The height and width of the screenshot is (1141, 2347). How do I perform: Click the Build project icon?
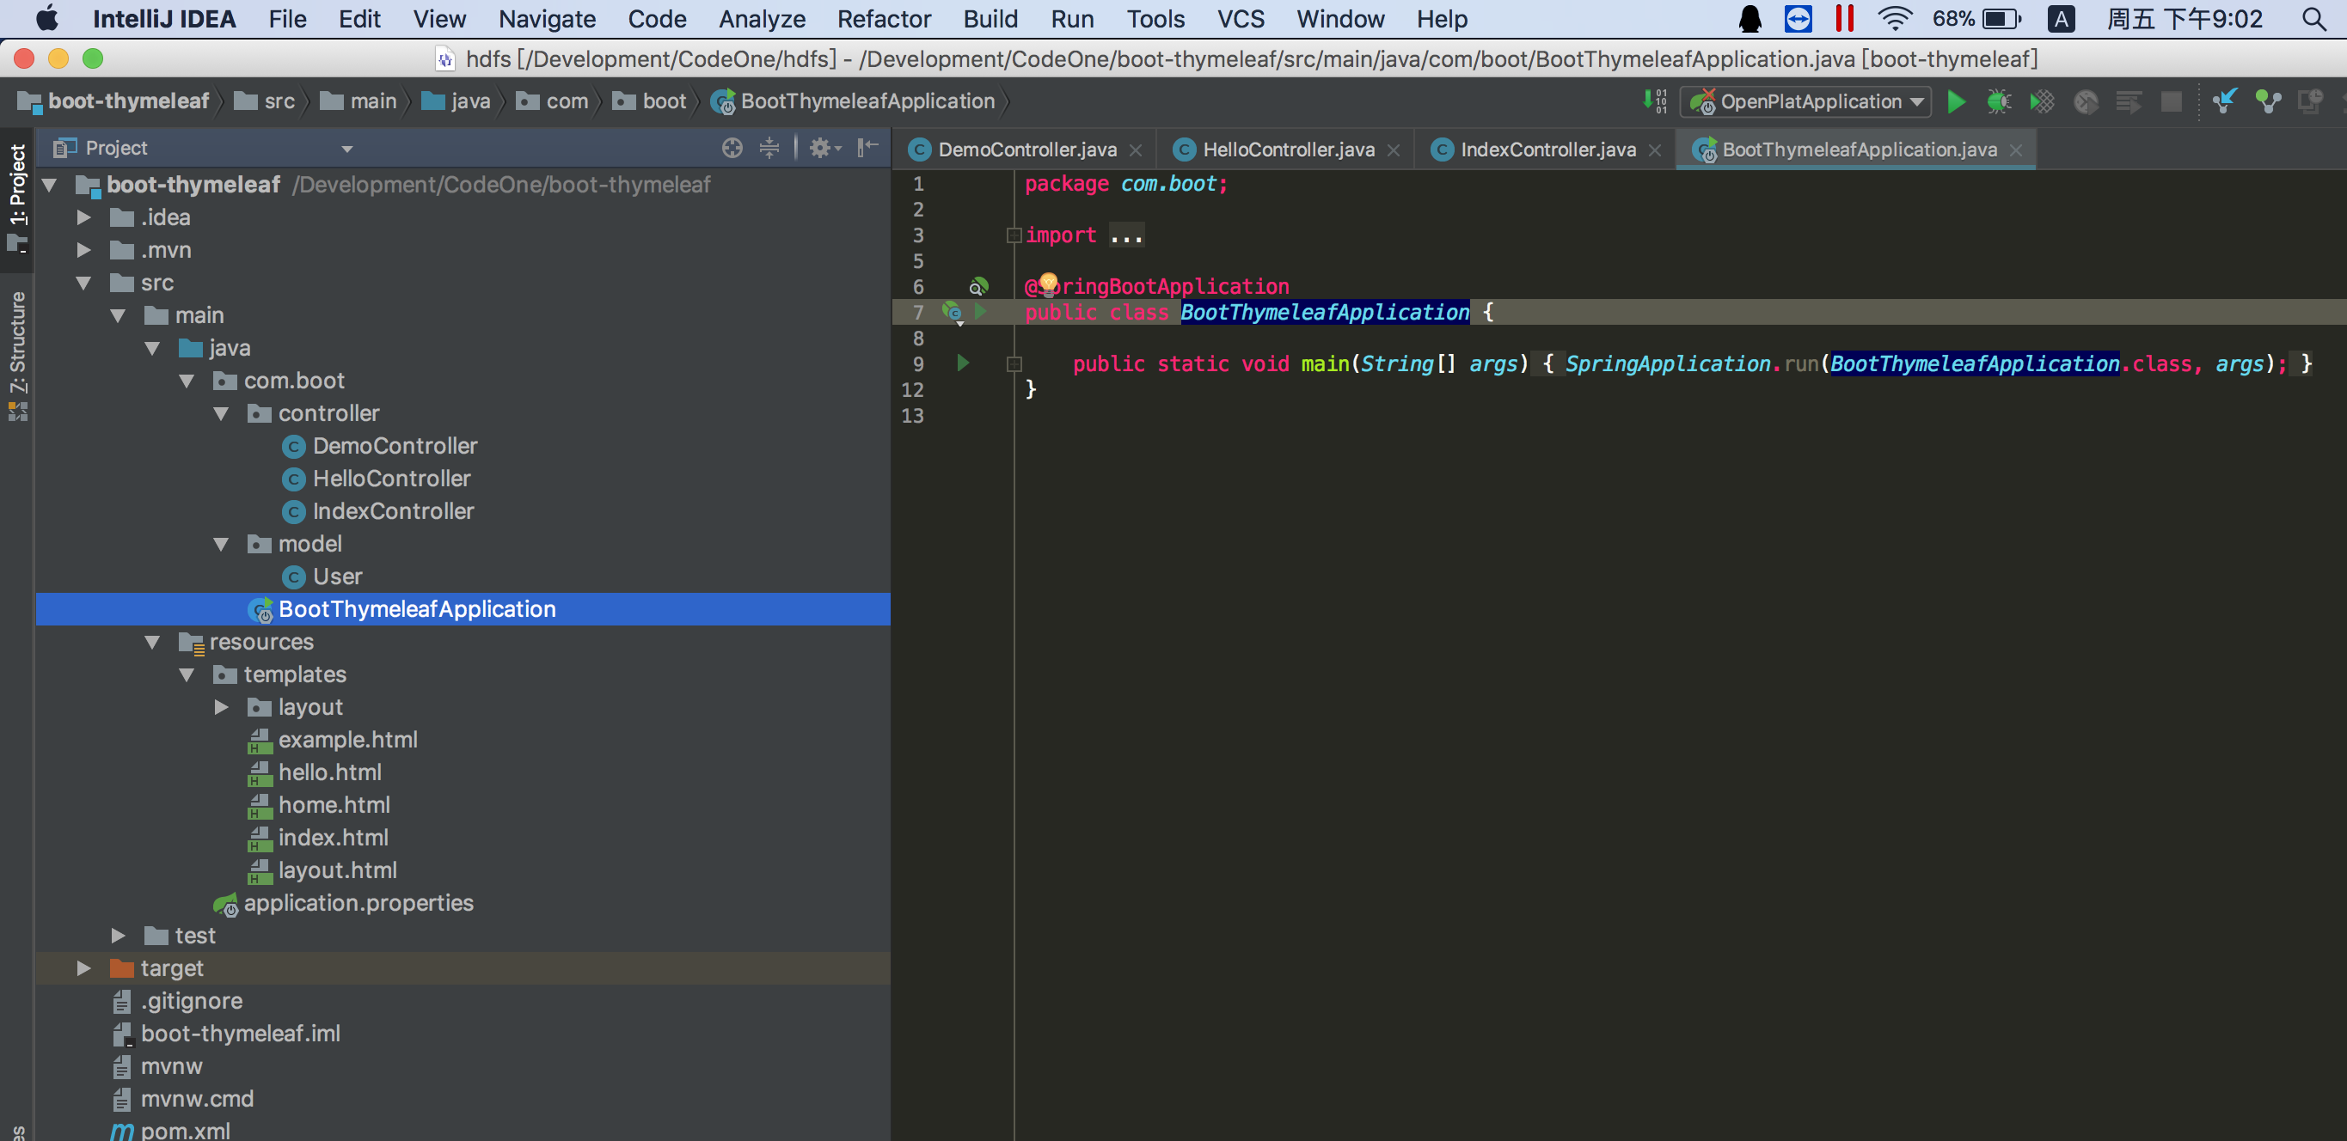coord(1655,101)
